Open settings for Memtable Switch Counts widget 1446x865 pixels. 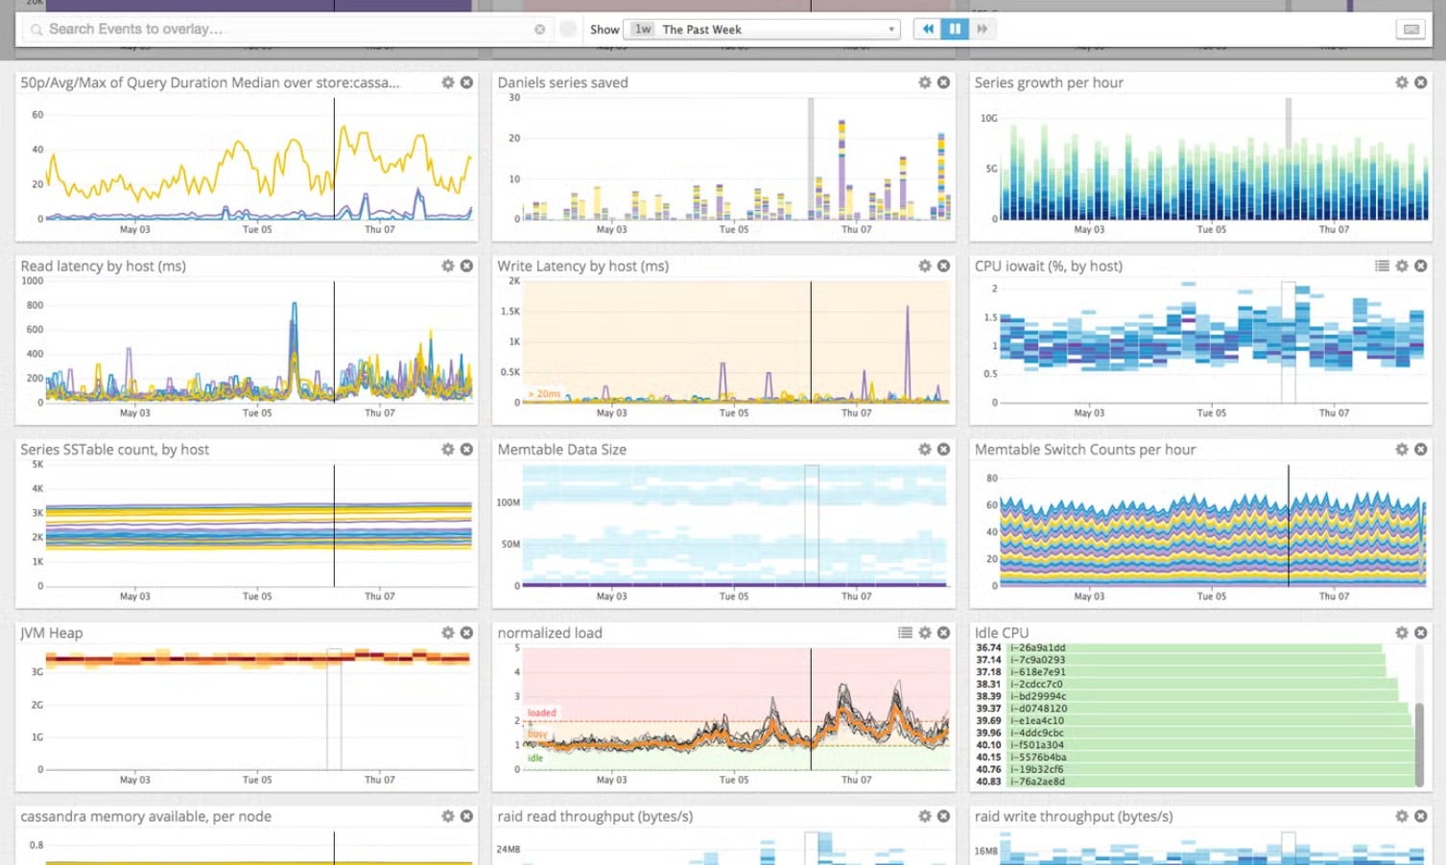1402,449
